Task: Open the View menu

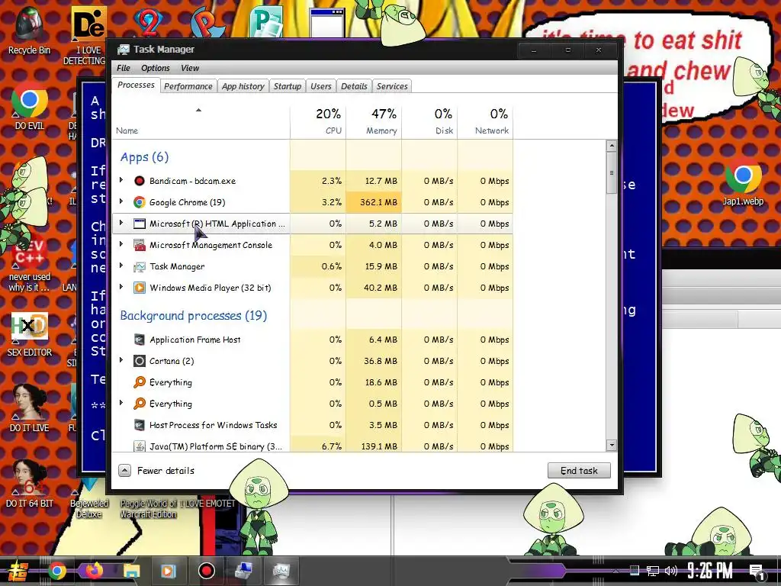Action: pos(190,68)
